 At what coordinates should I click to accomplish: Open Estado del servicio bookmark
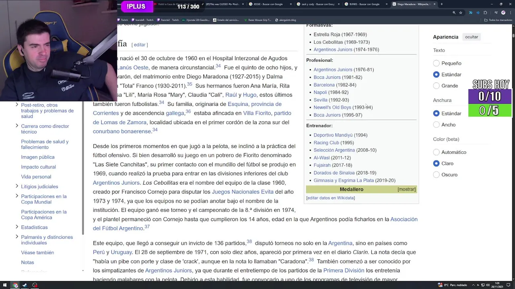[x=226, y=20]
